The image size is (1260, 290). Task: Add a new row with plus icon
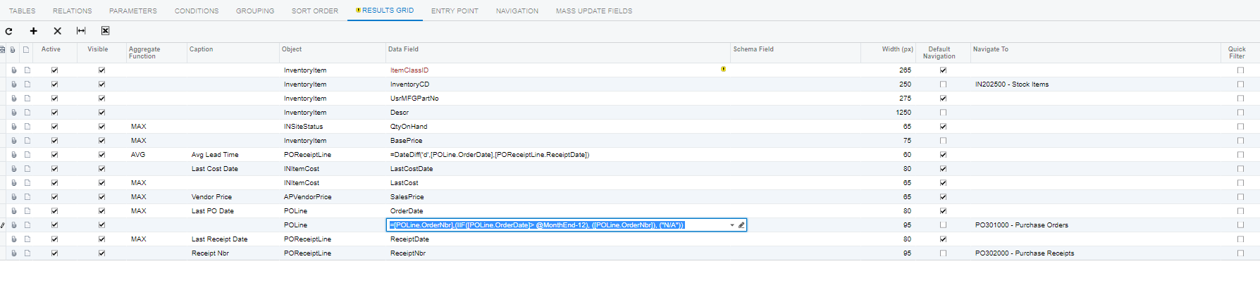click(x=33, y=31)
